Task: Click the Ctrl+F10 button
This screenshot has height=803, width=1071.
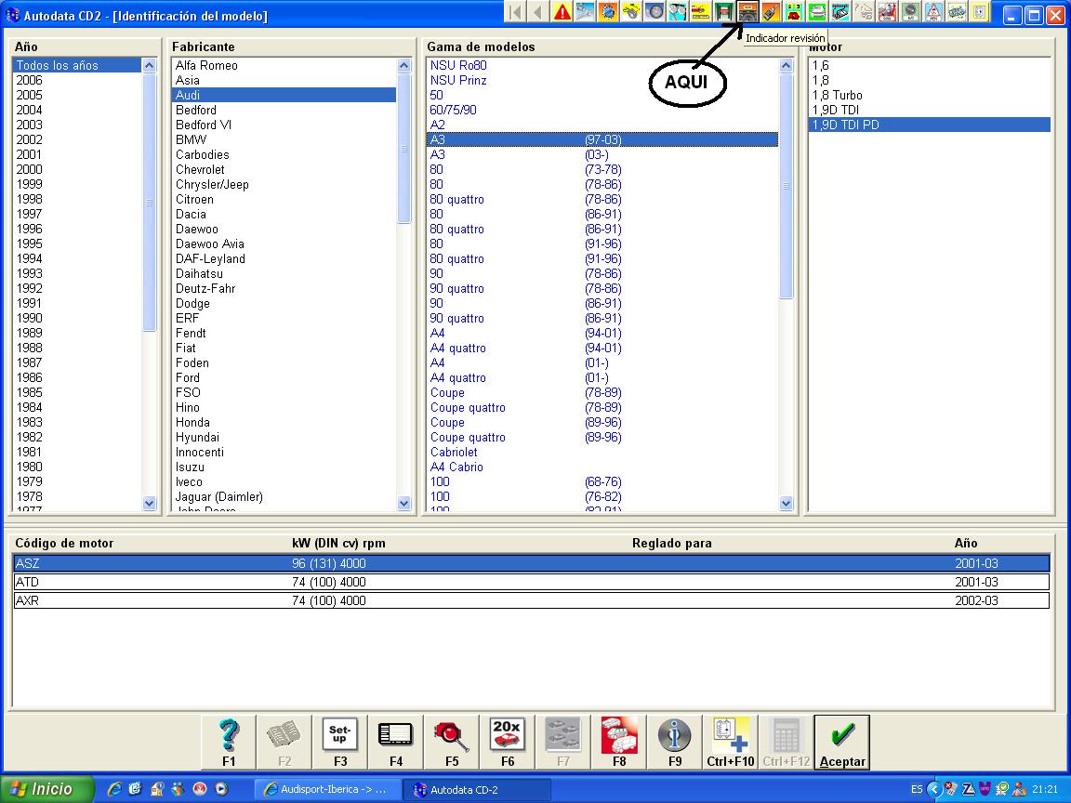Action: [x=730, y=743]
